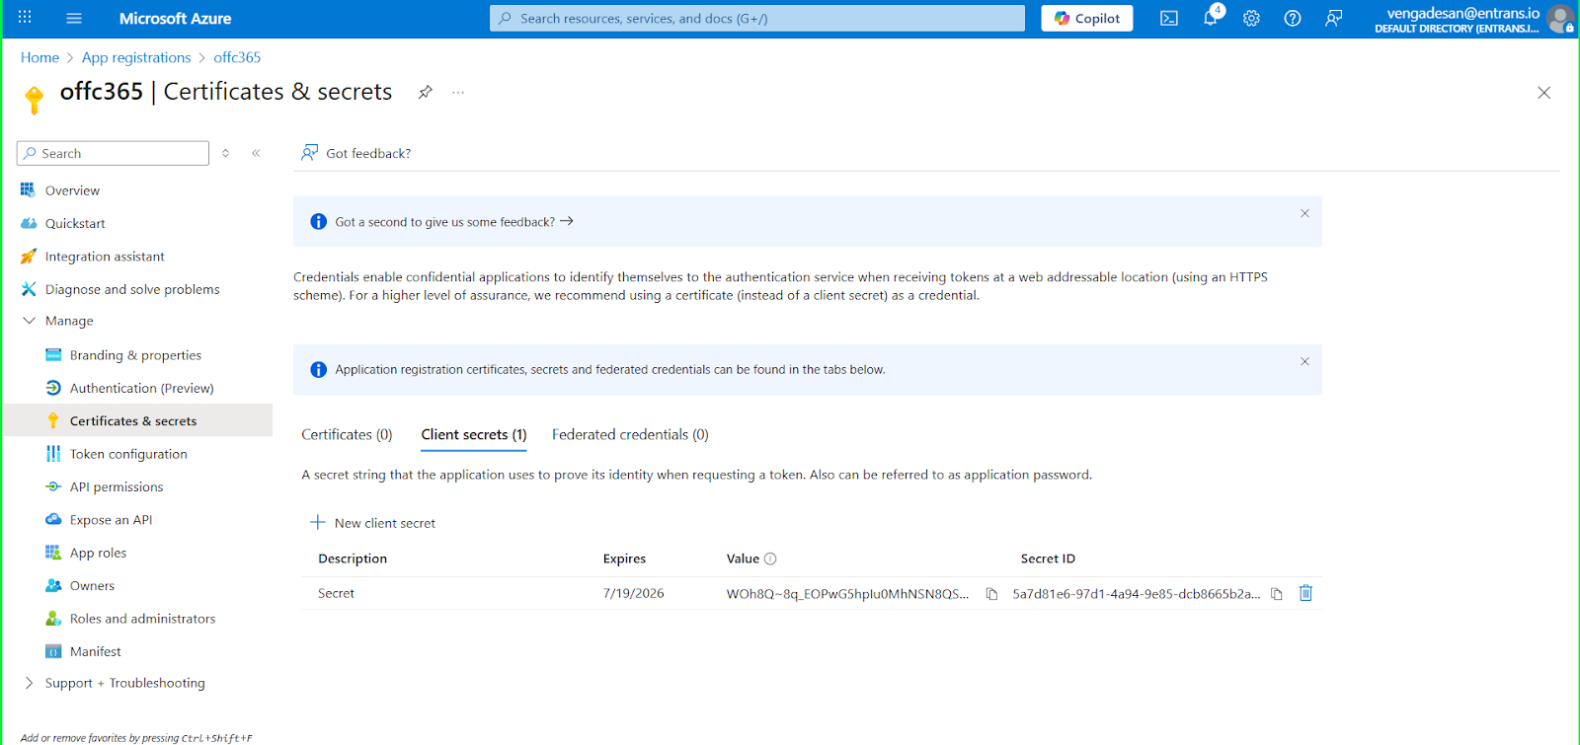This screenshot has height=745, width=1580.
Task: Copy the Secret ID to clipboard
Action: pos(1277,594)
